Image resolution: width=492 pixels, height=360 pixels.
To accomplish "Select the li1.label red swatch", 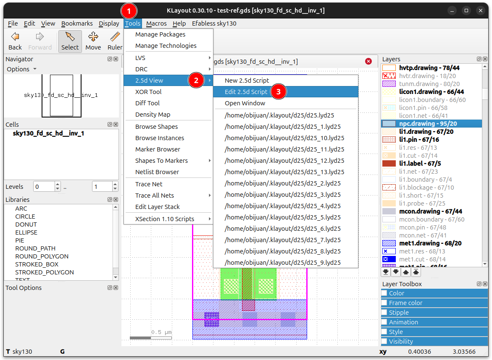I will point(389,163).
